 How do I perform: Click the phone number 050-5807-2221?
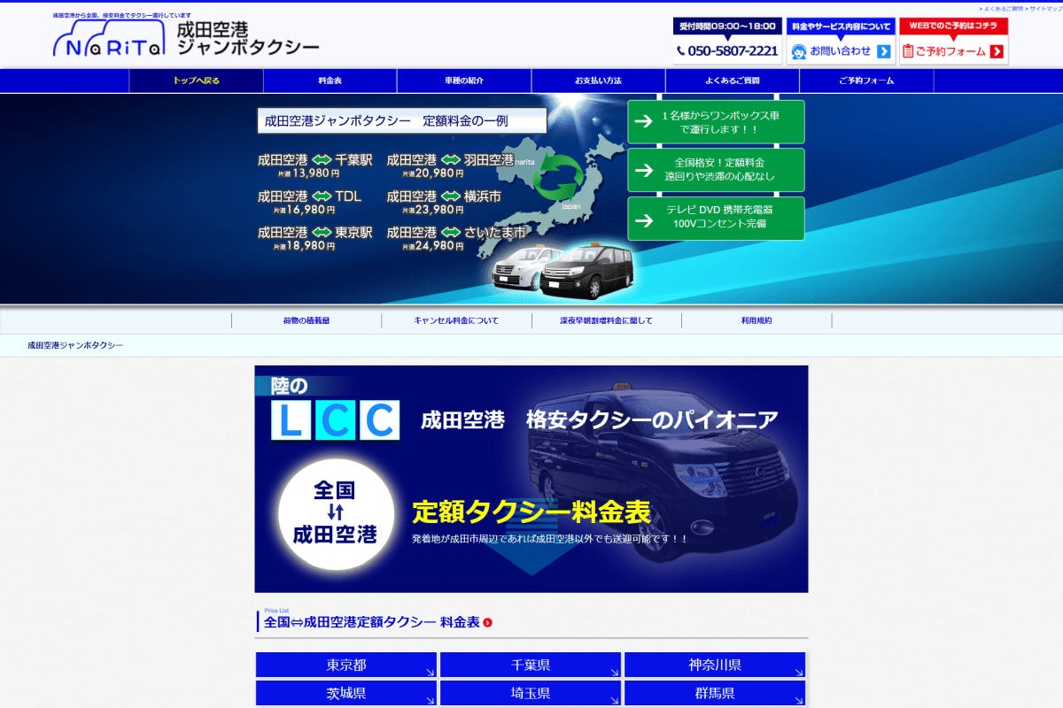coord(733,51)
